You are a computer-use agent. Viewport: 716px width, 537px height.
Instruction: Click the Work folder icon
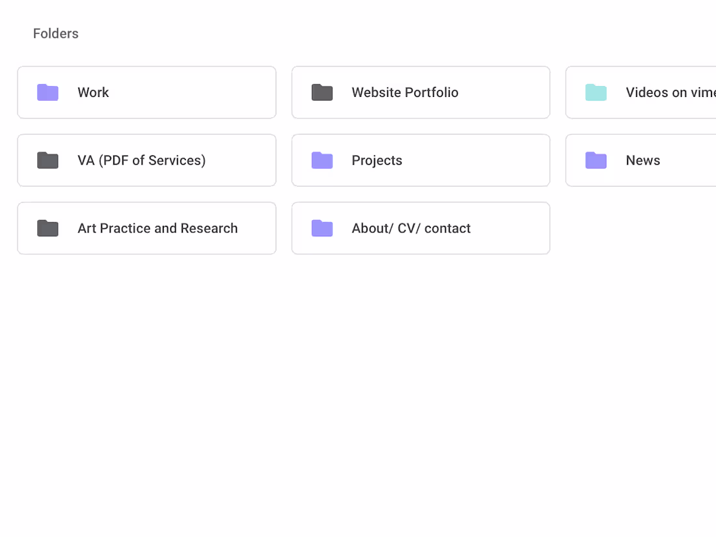pyautogui.click(x=48, y=92)
